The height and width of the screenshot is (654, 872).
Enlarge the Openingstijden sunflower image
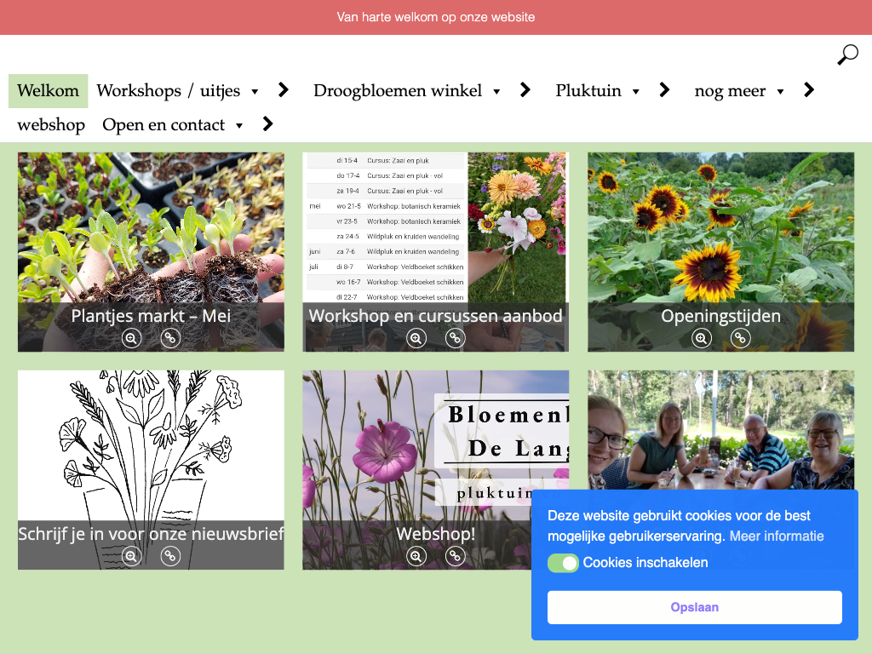tap(701, 338)
